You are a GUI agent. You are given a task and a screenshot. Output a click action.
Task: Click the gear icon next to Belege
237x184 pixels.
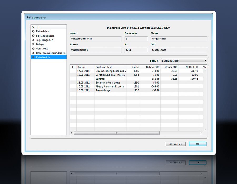tap(33, 44)
